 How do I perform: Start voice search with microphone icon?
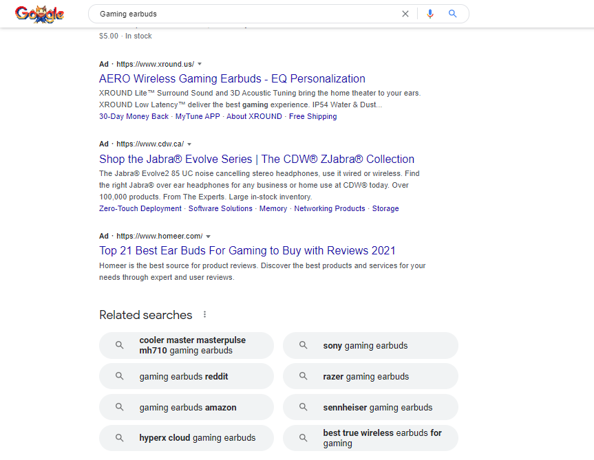point(430,14)
